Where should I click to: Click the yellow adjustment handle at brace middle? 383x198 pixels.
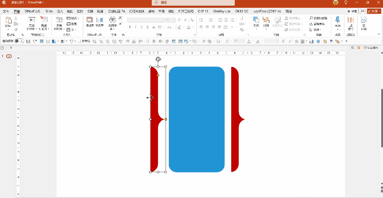click(166, 119)
